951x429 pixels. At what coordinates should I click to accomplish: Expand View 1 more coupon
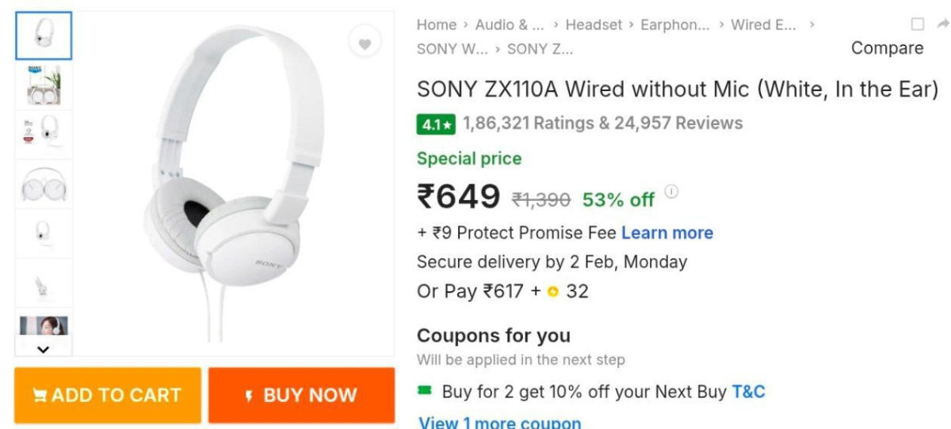[x=500, y=422]
